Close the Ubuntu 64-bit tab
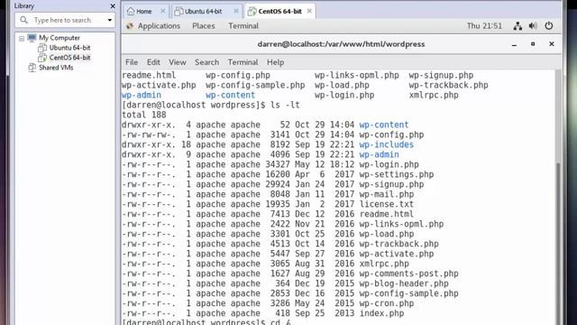Screen dimensions: 577x325 tap(236, 12)
